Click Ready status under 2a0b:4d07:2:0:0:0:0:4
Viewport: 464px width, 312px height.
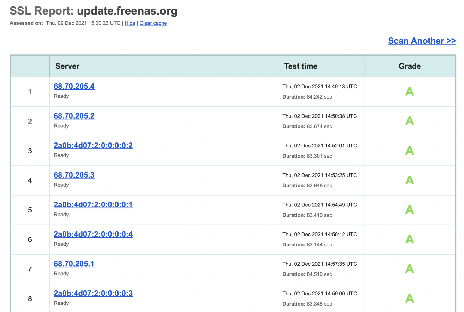pyautogui.click(x=61, y=244)
